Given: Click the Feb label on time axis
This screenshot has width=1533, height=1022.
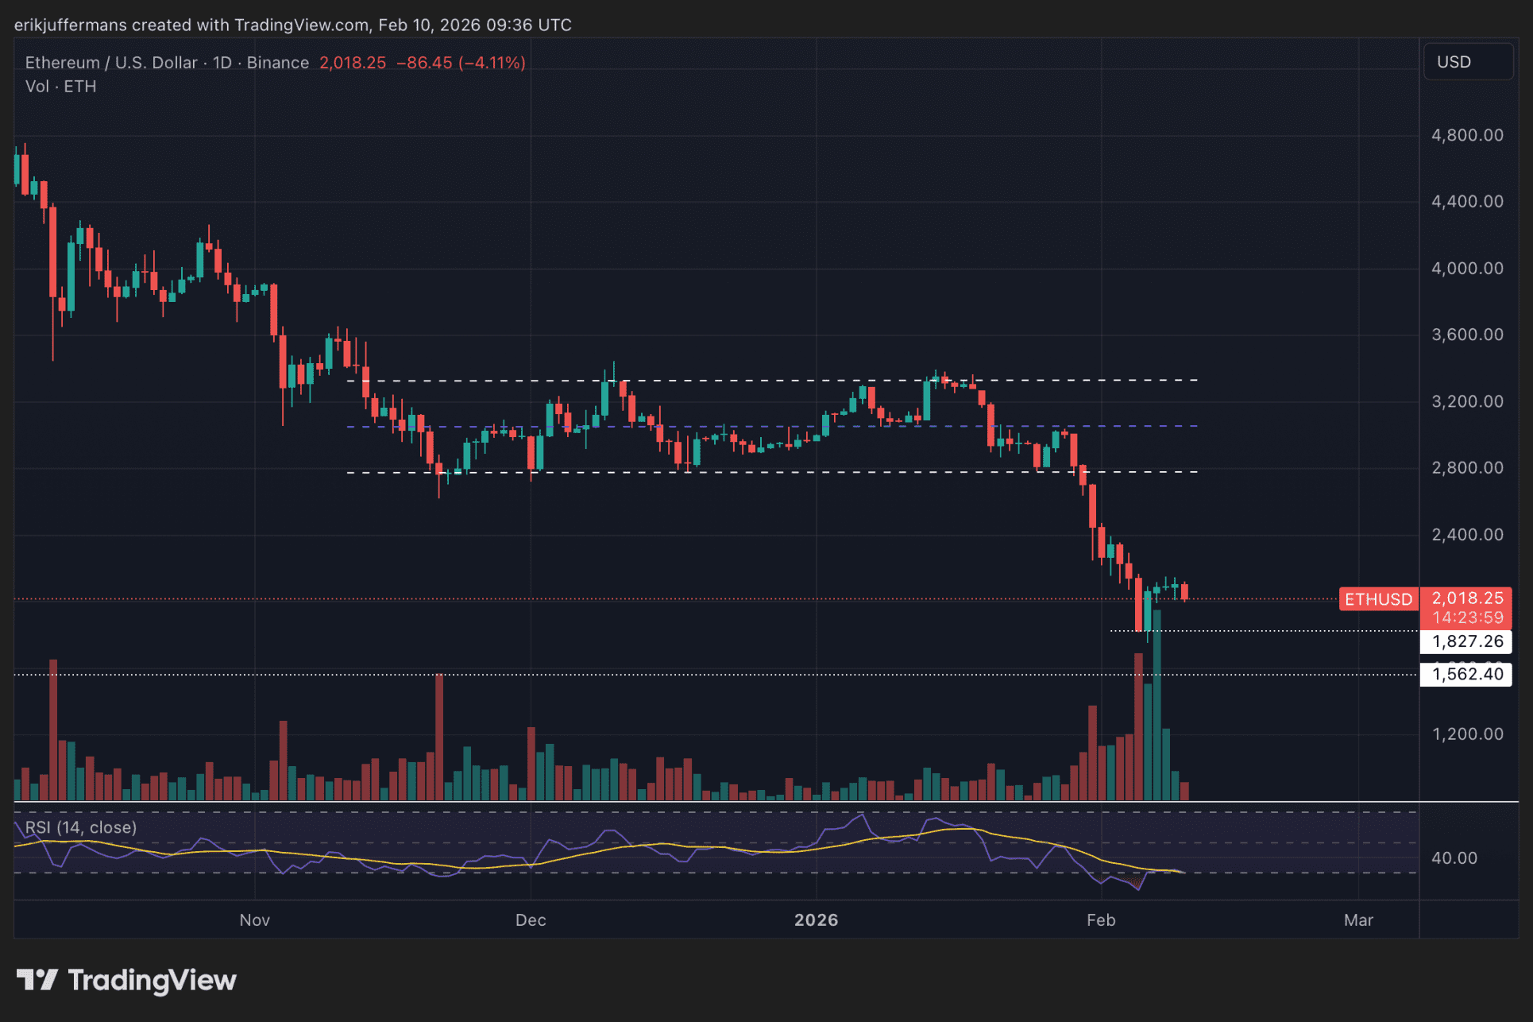Looking at the screenshot, I should coord(1101,920).
